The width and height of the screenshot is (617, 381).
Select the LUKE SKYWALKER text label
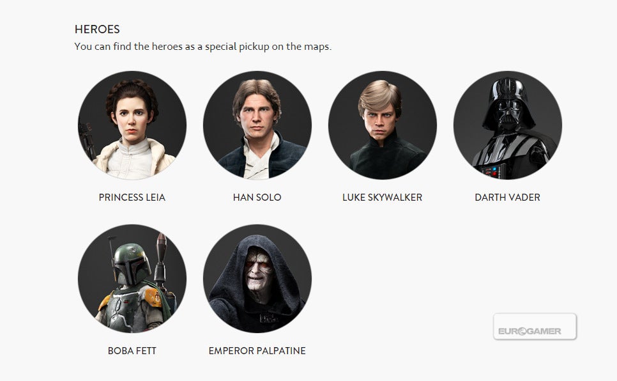tap(382, 198)
